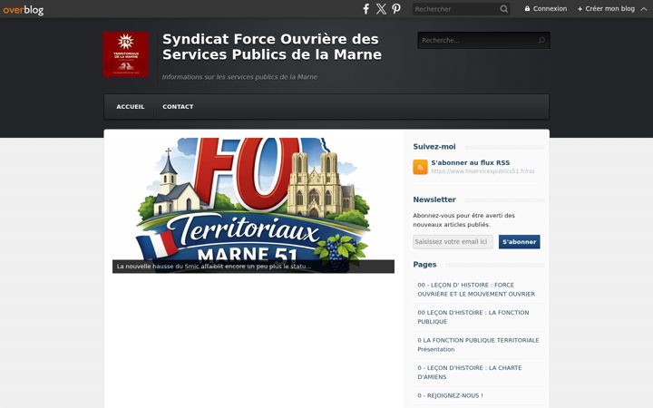Open article caption about hausse du Smic
This screenshot has height=408, width=653.
[214, 267]
